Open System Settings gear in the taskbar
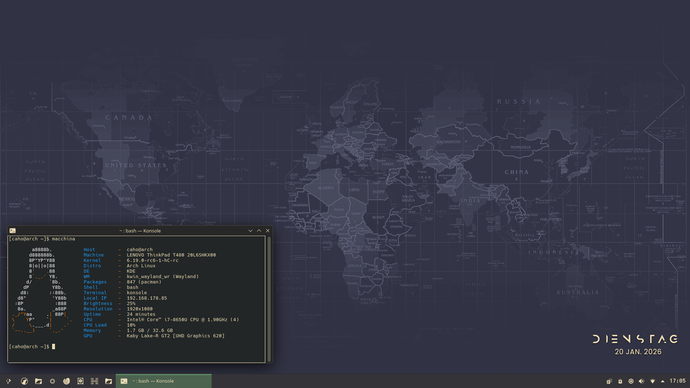 [52, 381]
